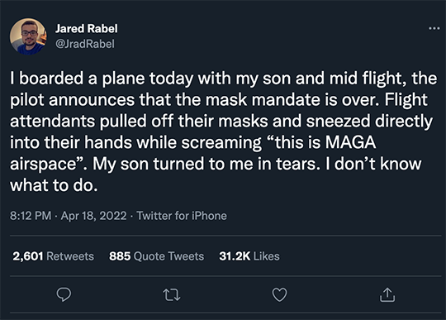Select the Apr 18, 2022 date
Viewport: 446px width, 320px height.
pyautogui.click(x=93, y=216)
